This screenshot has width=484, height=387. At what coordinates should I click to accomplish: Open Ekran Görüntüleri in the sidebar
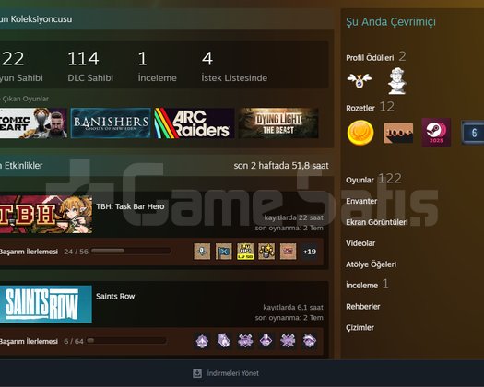(x=377, y=222)
